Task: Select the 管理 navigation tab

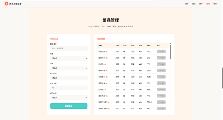Action: pyautogui.click(x=208, y=4)
